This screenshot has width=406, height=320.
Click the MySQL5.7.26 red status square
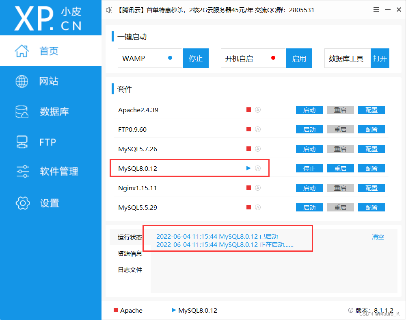[248, 148]
